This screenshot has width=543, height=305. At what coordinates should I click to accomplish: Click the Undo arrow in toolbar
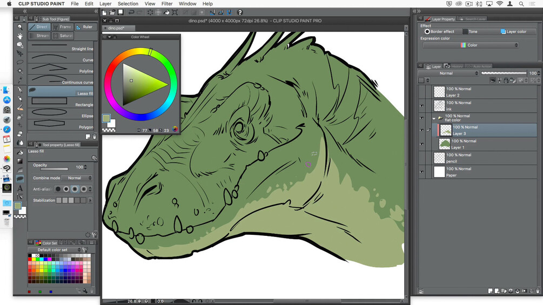131,12
